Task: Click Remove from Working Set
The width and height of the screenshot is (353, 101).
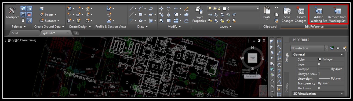Action: 337,15
